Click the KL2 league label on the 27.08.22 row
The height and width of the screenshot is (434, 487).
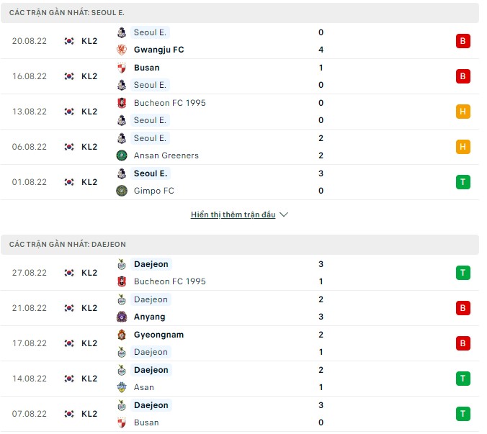click(89, 273)
